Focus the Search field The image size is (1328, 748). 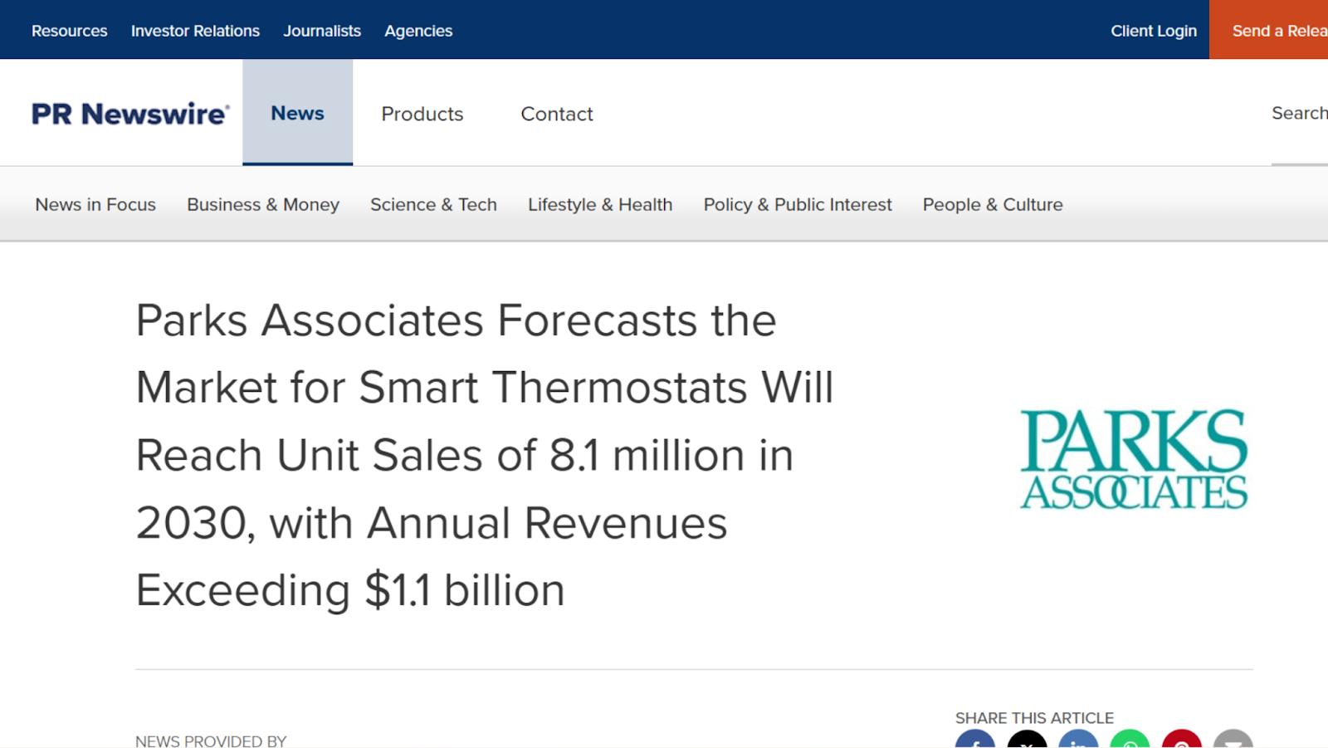click(x=1300, y=113)
